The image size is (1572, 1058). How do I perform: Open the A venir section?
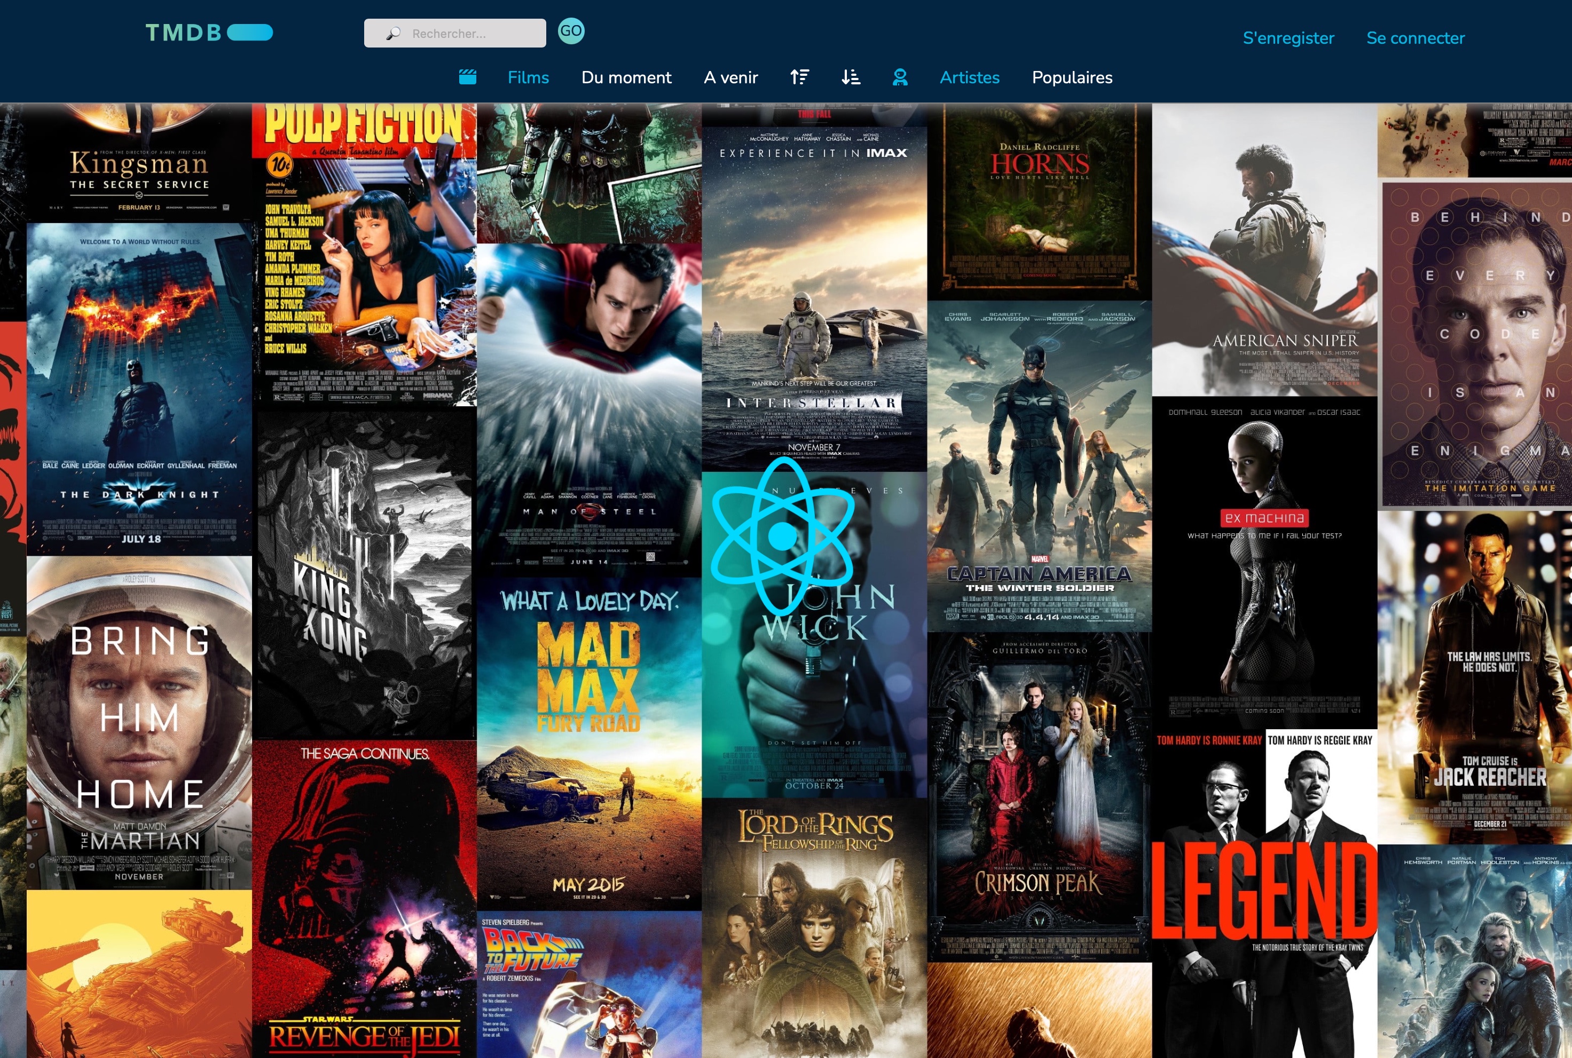(730, 77)
